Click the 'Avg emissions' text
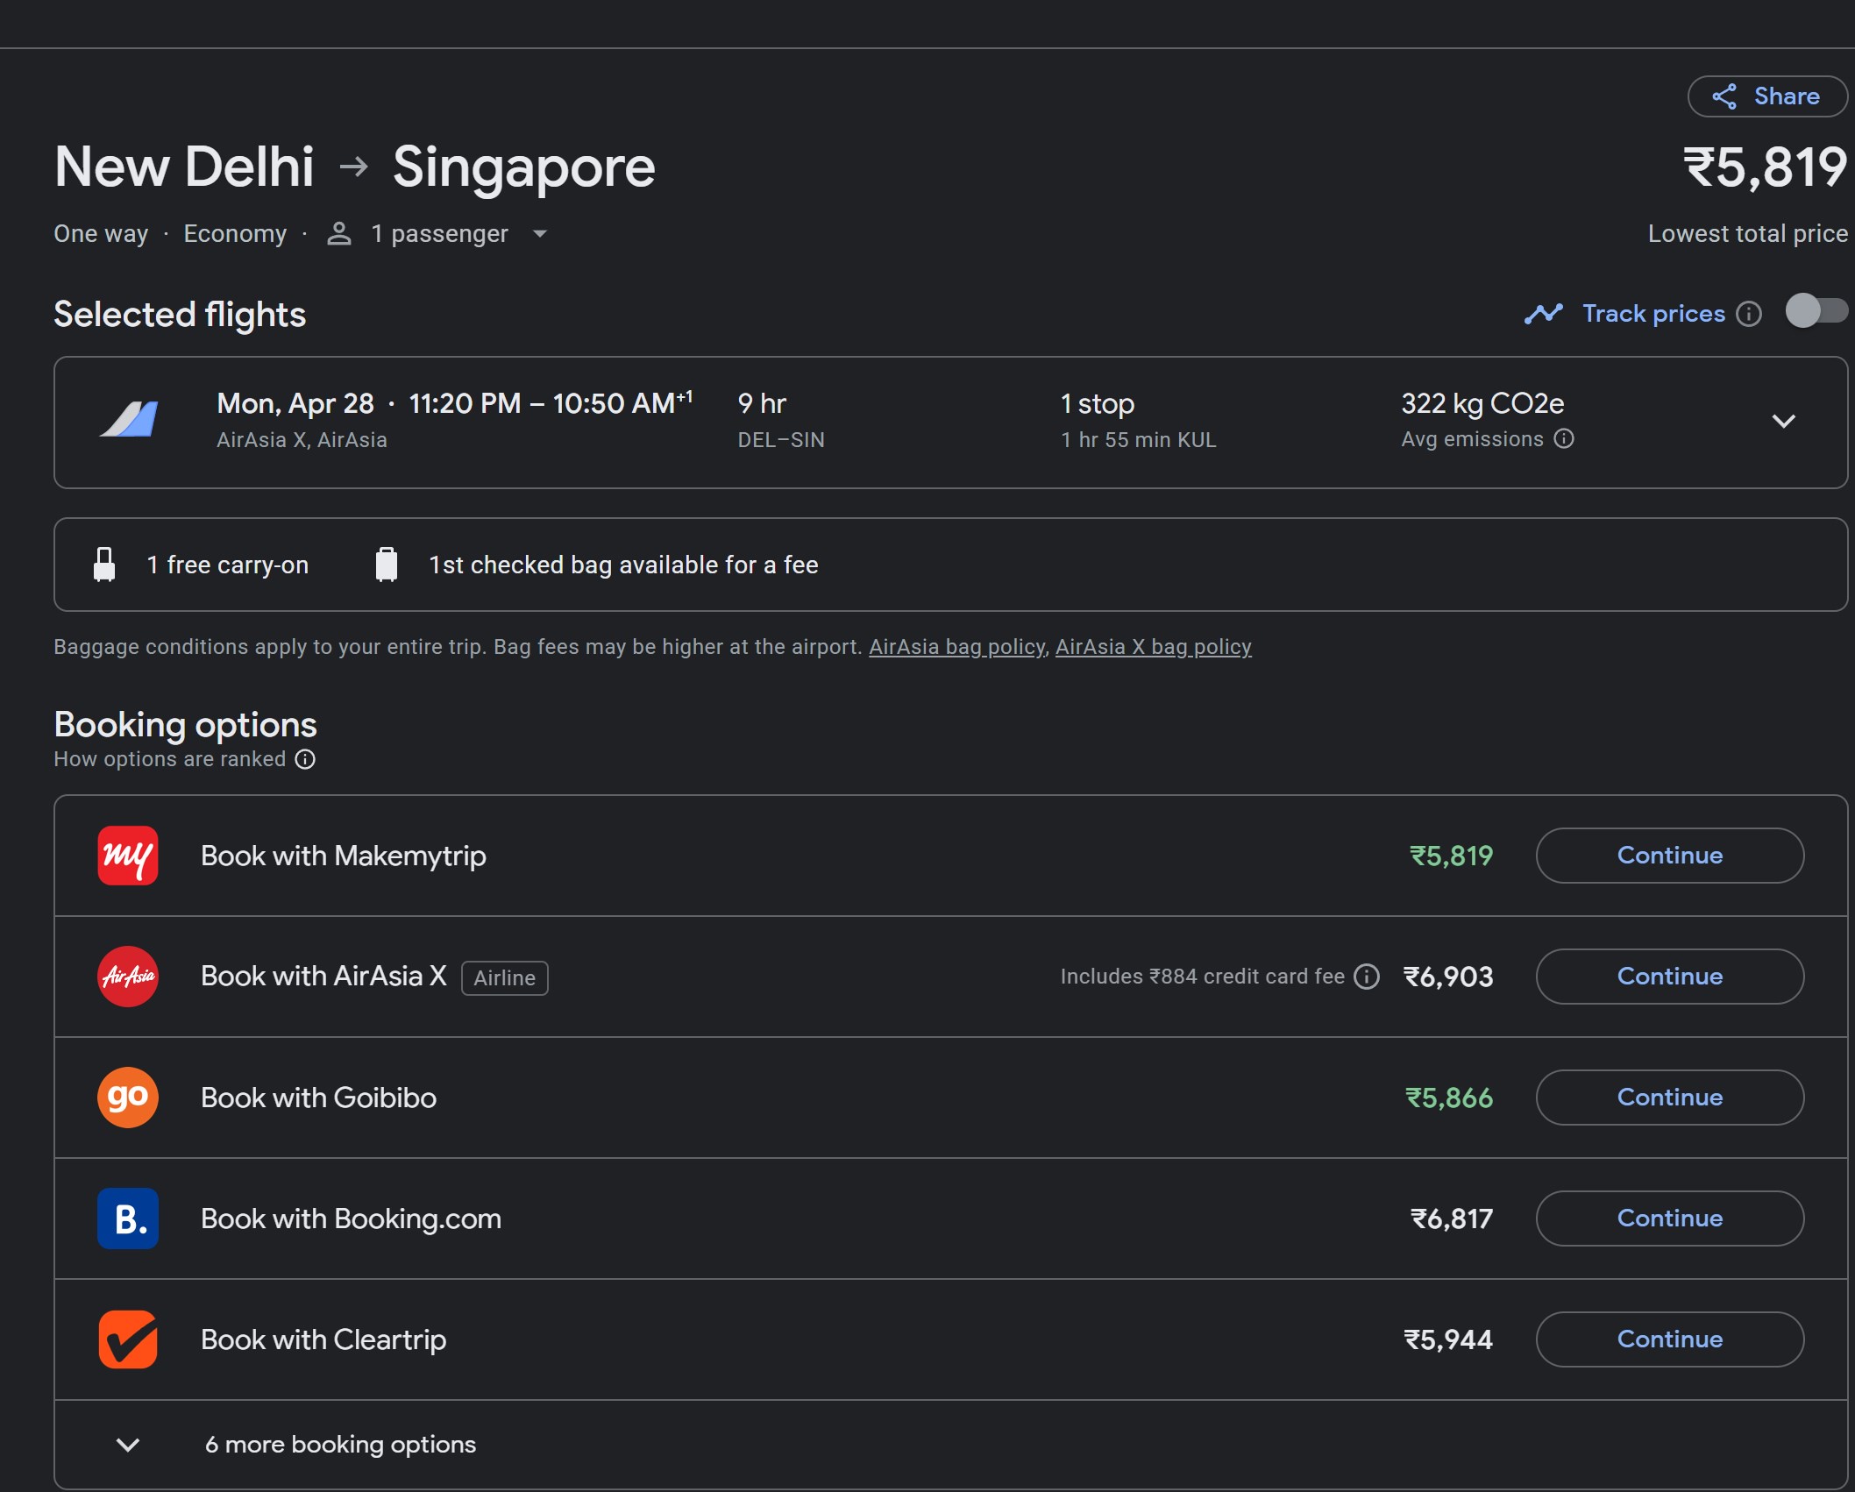Screen dimensions: 1855x1492 click(x=1473, y=439)
